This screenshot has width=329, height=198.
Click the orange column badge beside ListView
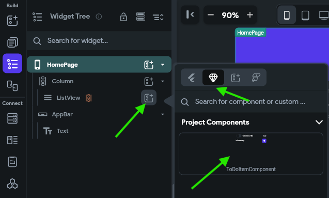[x=88, y=98]
